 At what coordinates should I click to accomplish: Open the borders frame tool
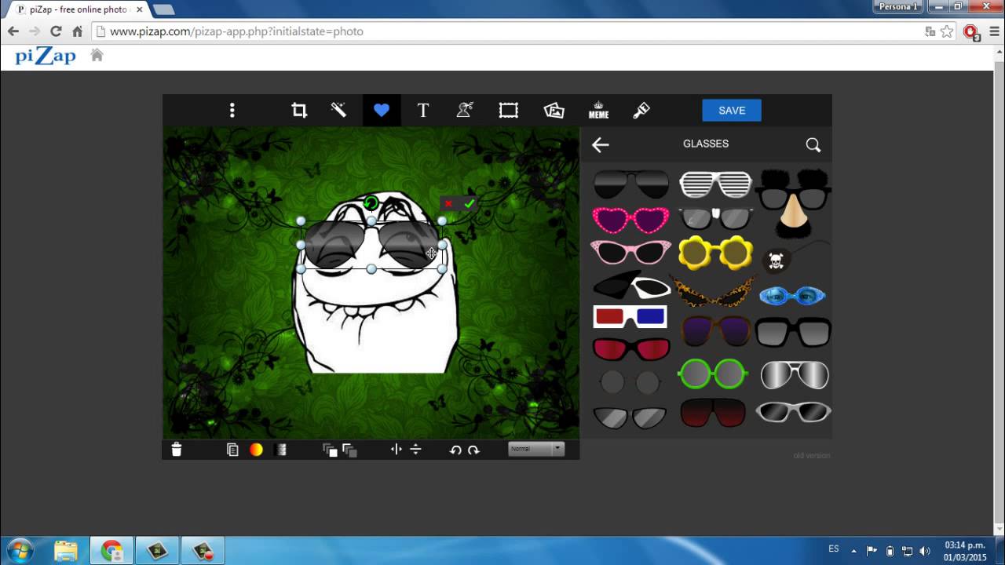(x=509, y=111)
